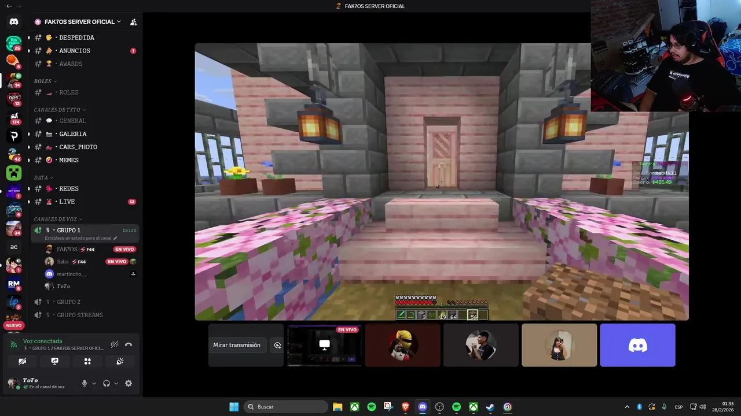The image size is (741, 416).
Task: Open the server icon with 174 badge
Action: [14, 117]
